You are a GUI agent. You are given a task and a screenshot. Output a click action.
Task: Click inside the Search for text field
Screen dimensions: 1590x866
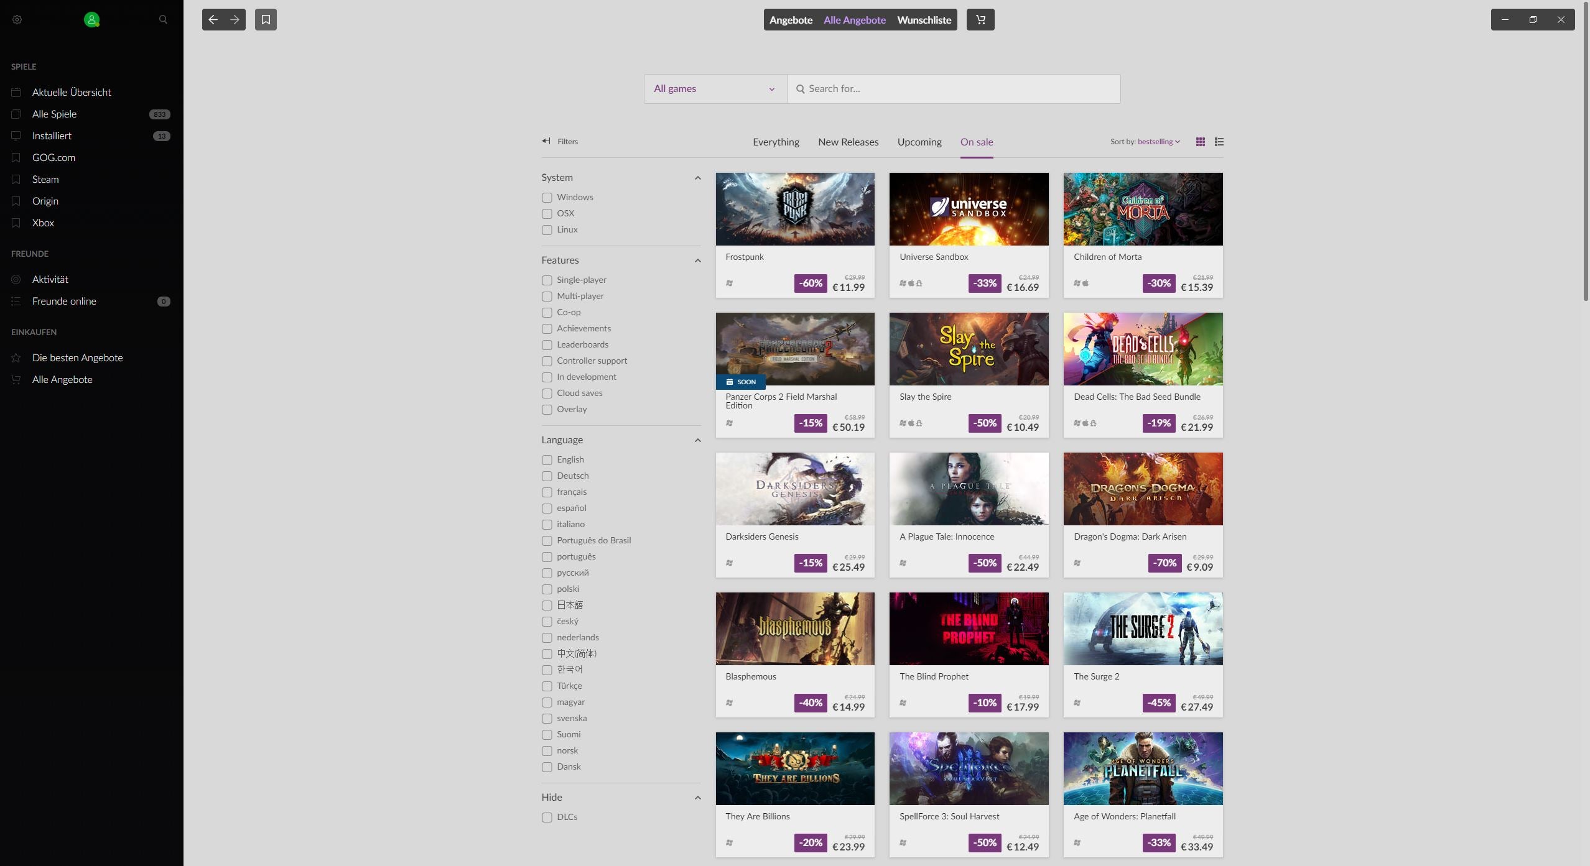[x=954, y=89]
